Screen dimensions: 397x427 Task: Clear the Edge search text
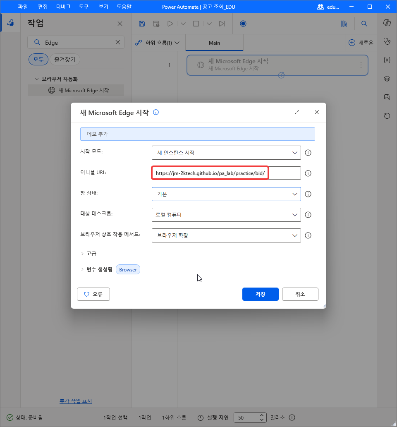pos(118,42)
